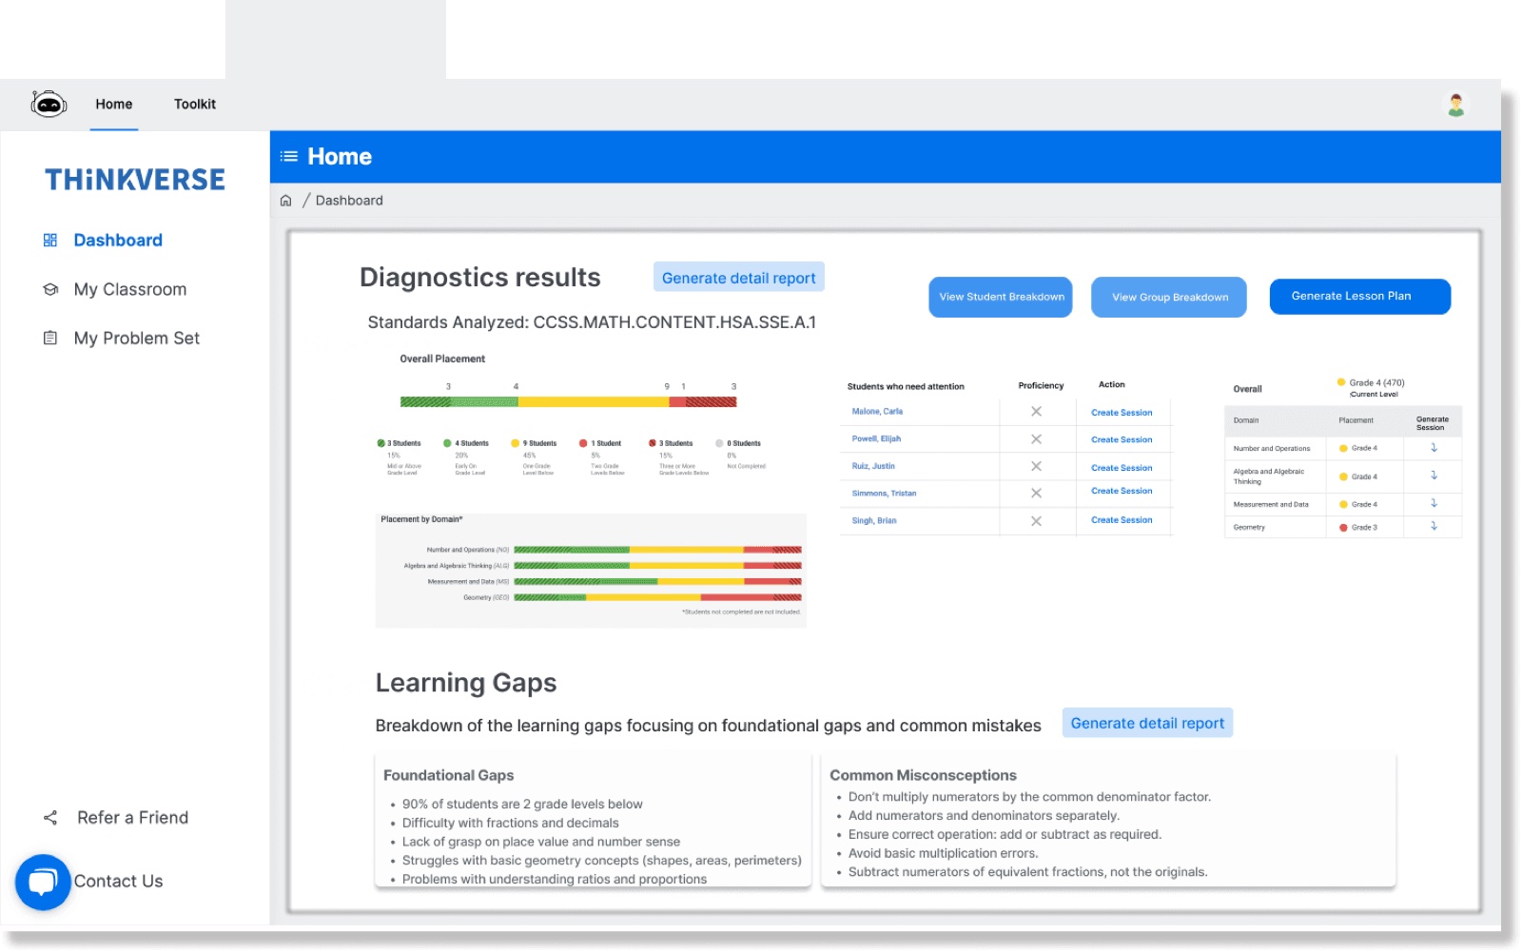Open My Classroom from the sidebar
The height and width of the screenshot is (952, 1522).
pos(130,289)
